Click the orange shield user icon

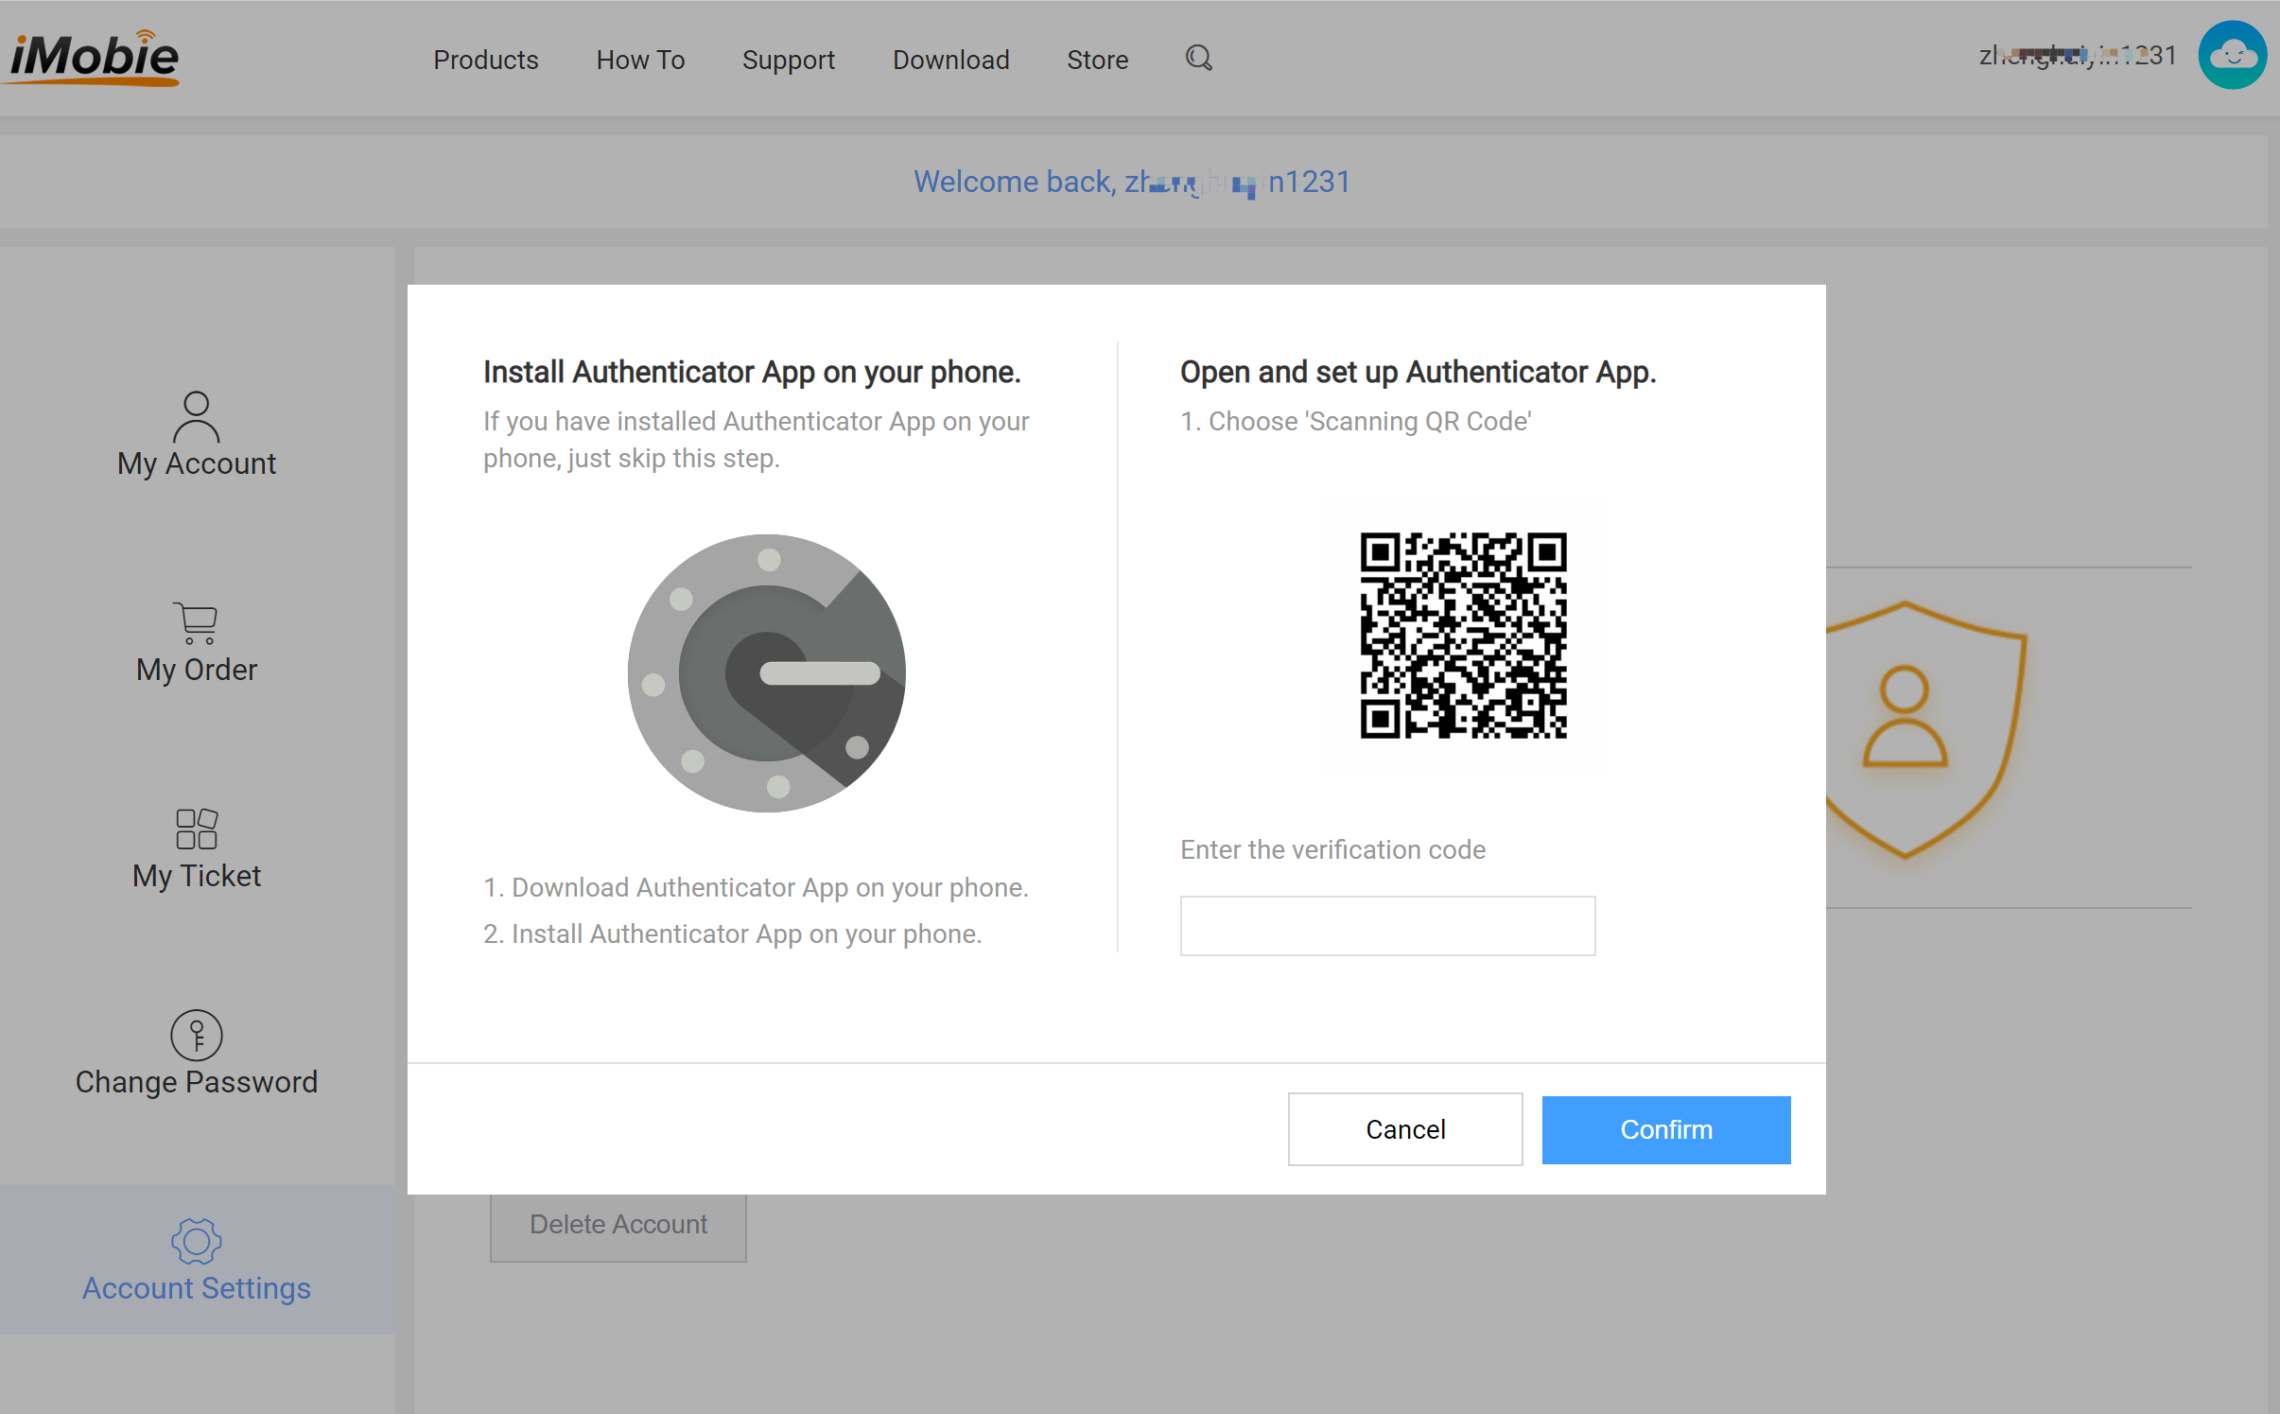[1924, 730]
